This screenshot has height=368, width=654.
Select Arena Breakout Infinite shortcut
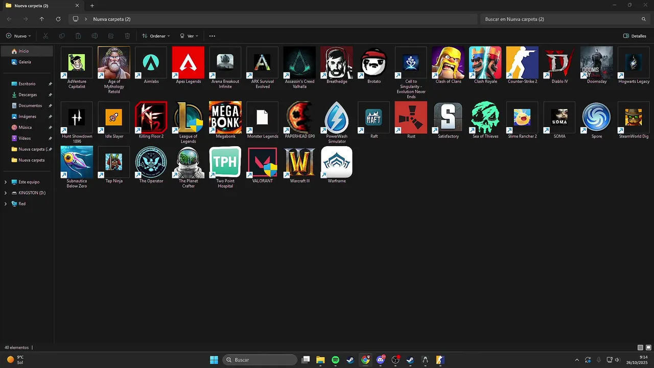pos(225,63)
